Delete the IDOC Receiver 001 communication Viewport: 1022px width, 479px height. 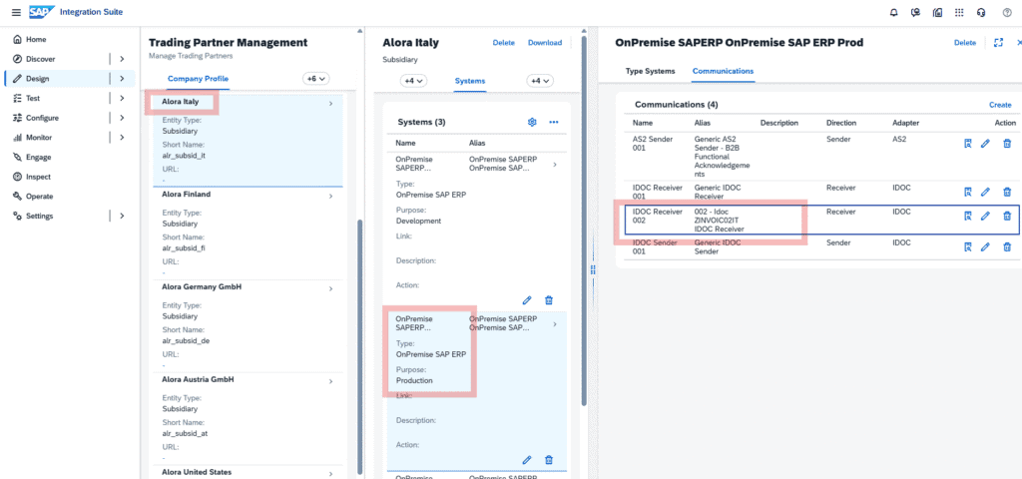point(1007,192)
